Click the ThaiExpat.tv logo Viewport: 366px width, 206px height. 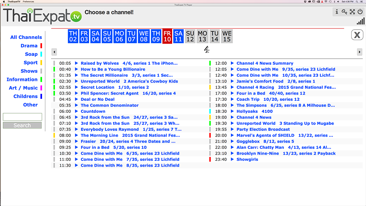point(42,16)
